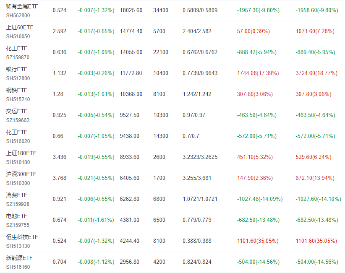Click stock code SH562800
Viewport: 345px width, 273px height.
(x=18, y=16)
